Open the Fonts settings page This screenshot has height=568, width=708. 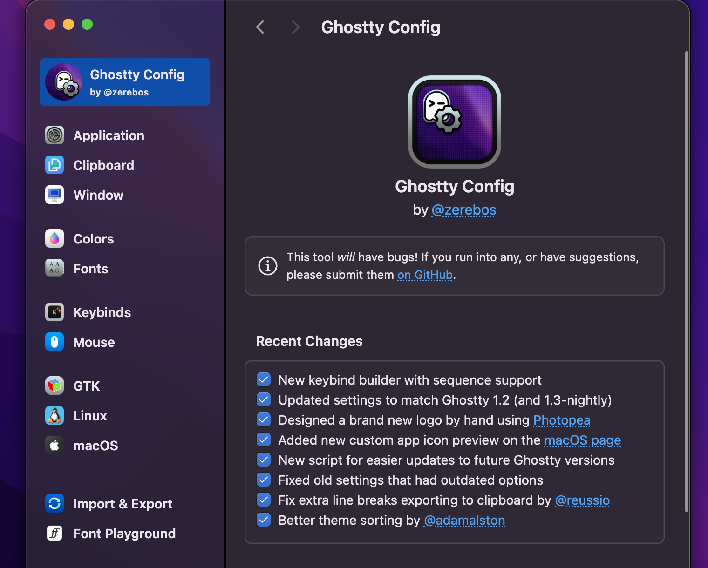click(90, 269)
